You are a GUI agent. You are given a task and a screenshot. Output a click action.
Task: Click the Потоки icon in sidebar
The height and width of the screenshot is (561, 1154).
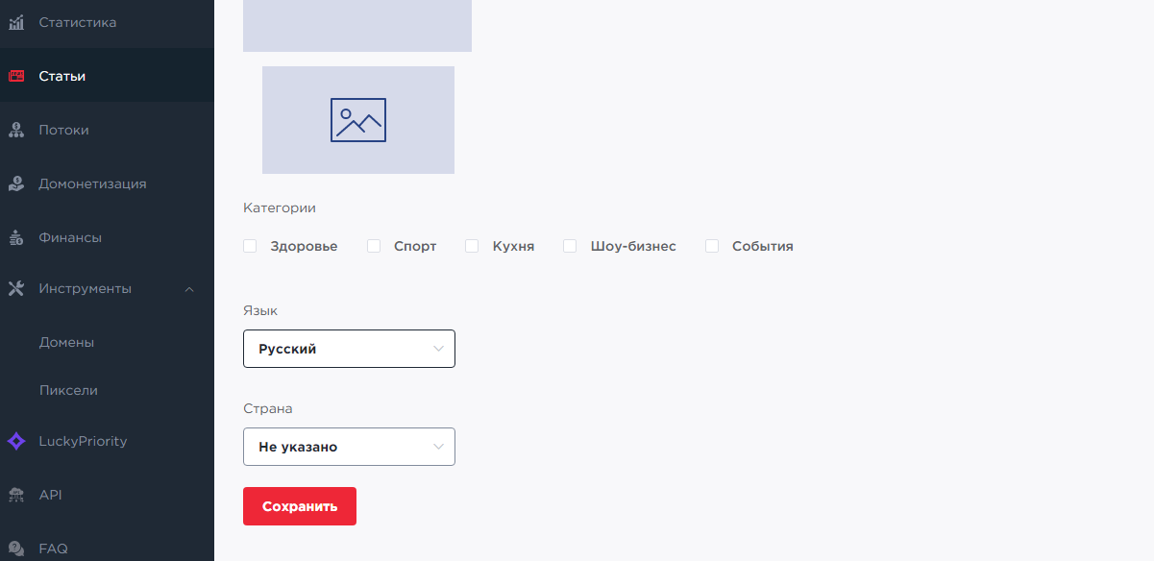point(16,130)
